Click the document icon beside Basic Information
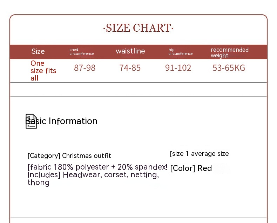This screenshot has width=277, height=223. click(x=31, y=121)
